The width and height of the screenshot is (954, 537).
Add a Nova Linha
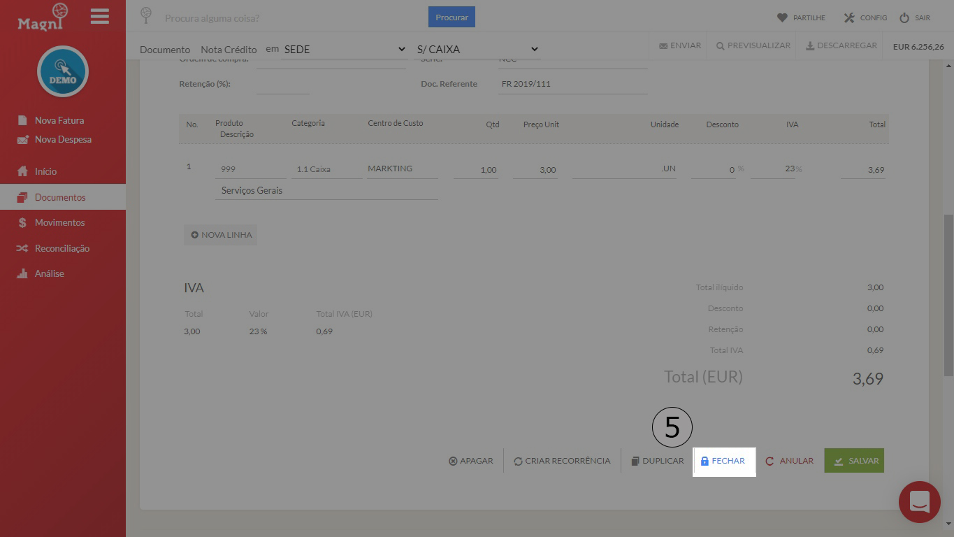point(221,235)
